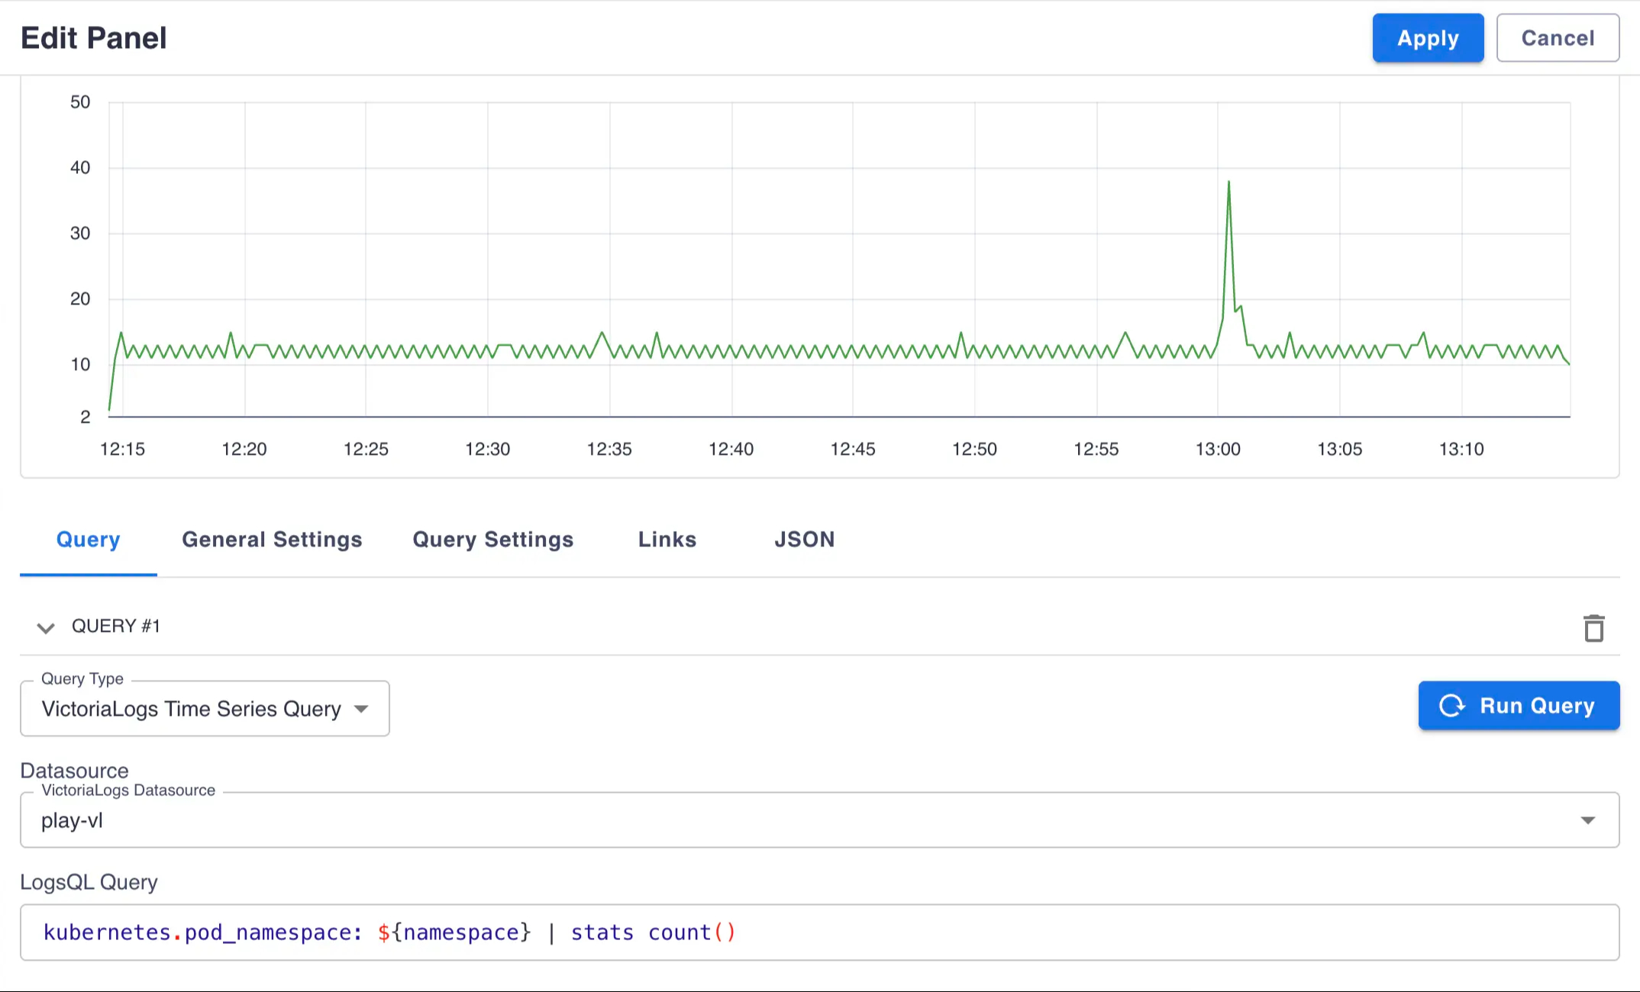Apply the panel changes

tap(1427, 37)
